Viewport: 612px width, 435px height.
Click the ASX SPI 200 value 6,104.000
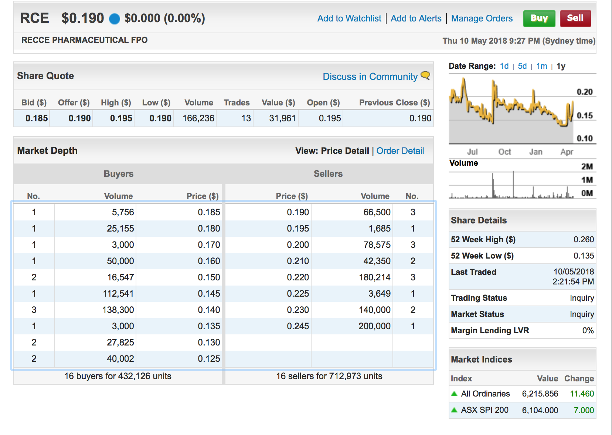click(540, 410)
